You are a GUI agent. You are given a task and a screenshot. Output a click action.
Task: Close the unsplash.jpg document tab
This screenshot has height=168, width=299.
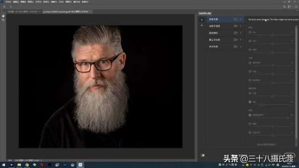91,12
